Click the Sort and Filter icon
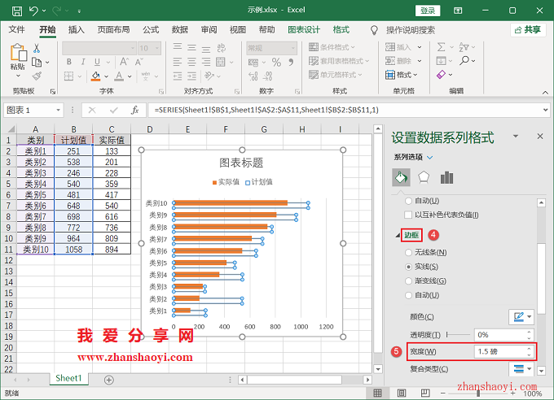The height and width of the screenshot is (400, 554). 464,47
